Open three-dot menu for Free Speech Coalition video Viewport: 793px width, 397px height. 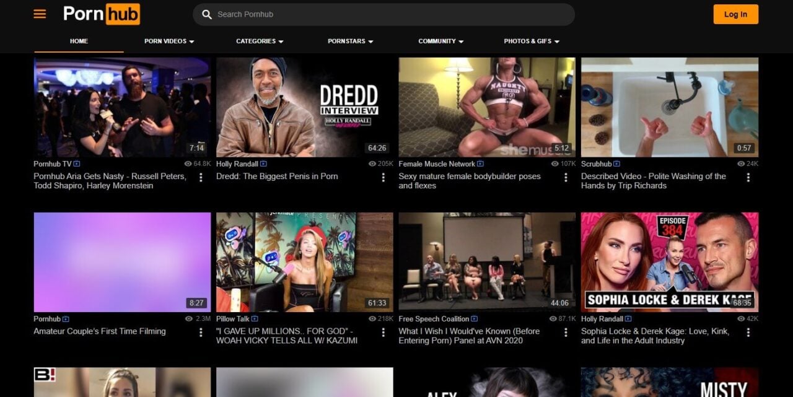pos(566,333)
